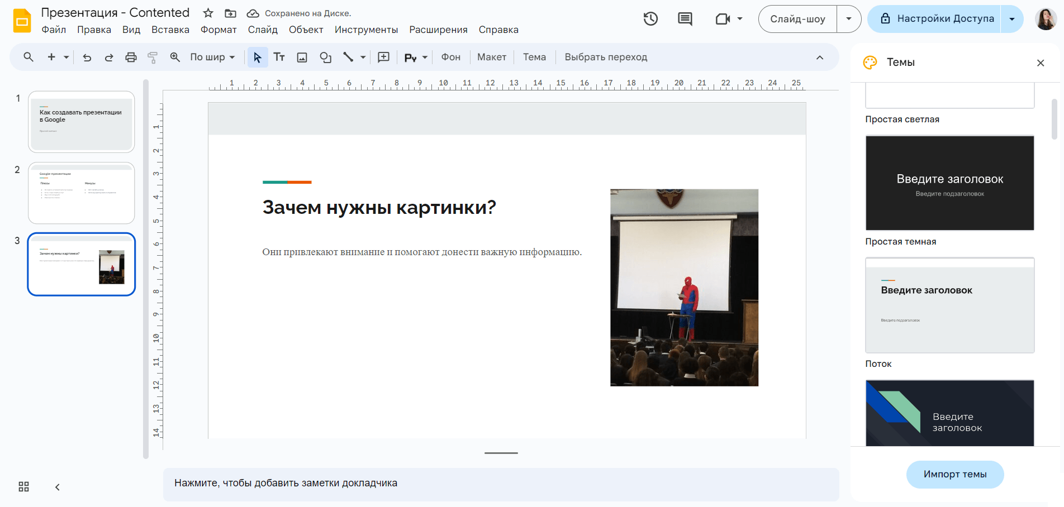1064x507 pixels.
Task: Open the Формат menu
Action: tap(218, 30)
